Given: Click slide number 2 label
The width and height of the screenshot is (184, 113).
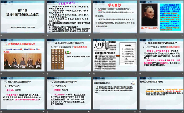Looking at the screenshot, I should click(89, 35).
